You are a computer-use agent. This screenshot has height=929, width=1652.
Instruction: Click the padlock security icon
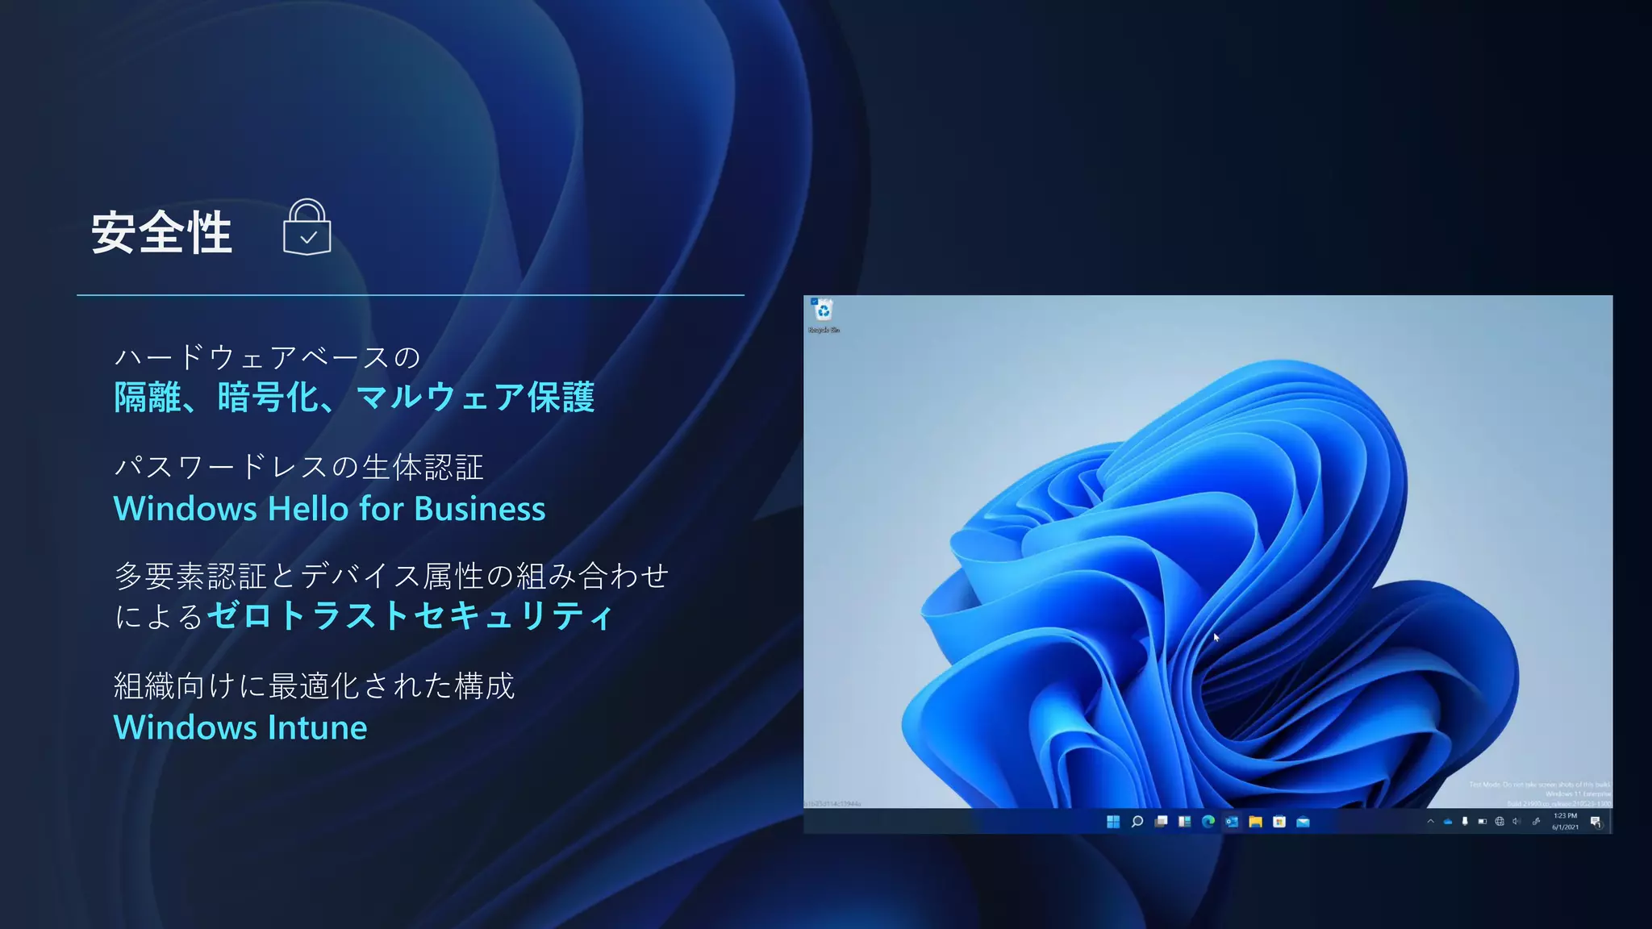(307, 227)
